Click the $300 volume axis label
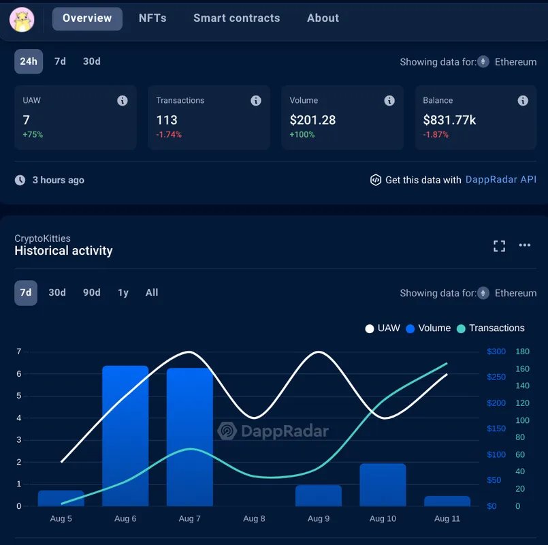Viewport: 548px width, 545px height. pos(496,352)
